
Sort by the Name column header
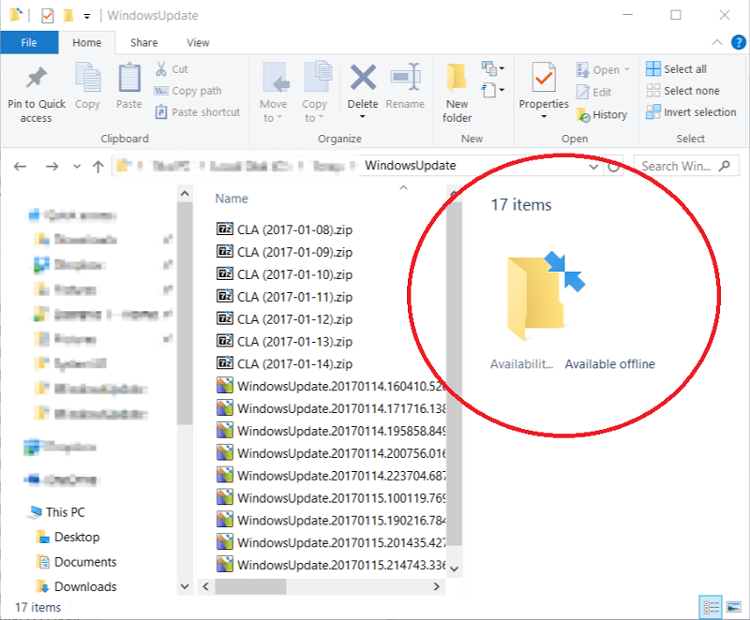(232, 199)
